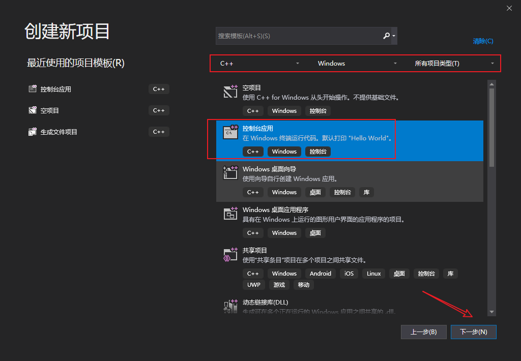Click the 上一步(B) button
Image resolution: width=521 pixels, height=361 pixels.
point(423,332)
